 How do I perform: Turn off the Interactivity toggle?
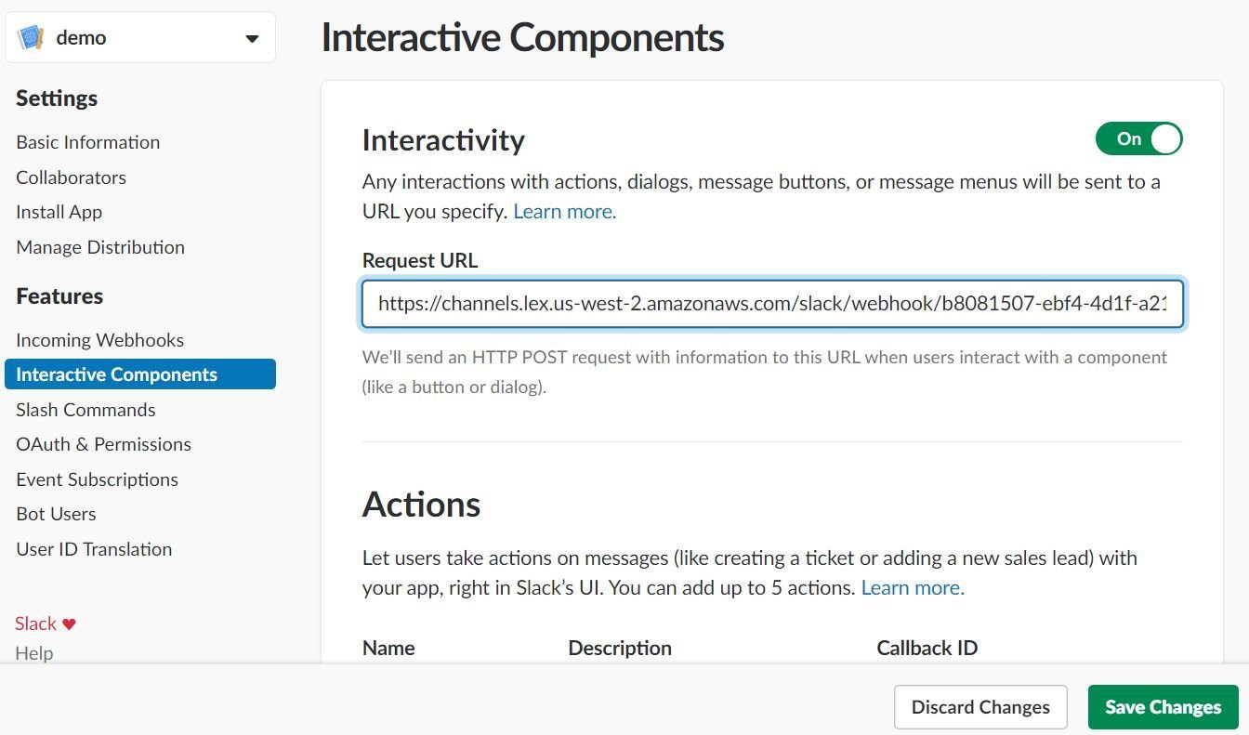coord(1138,139)
